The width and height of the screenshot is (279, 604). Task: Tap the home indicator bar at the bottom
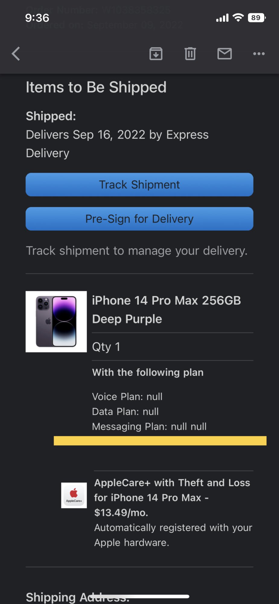(x=139, y=596)
